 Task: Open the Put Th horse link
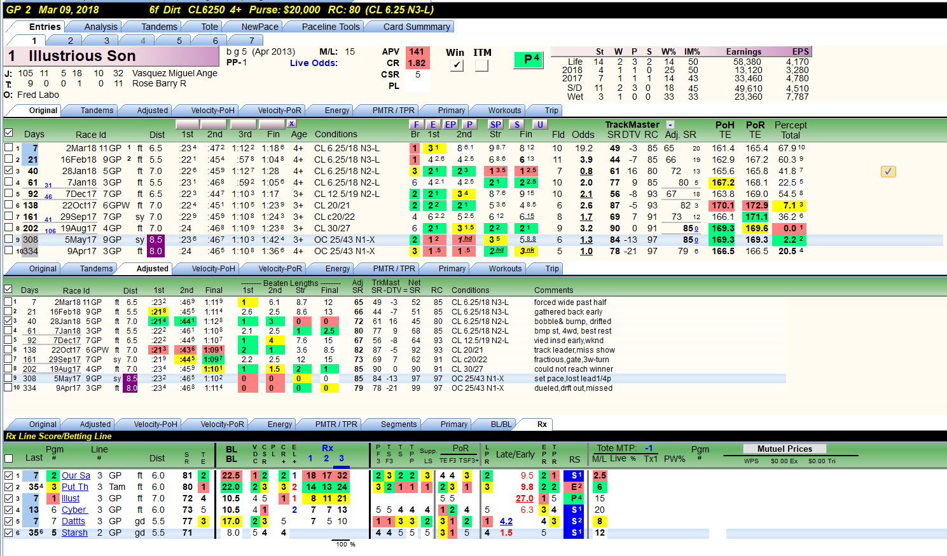point(75,487)
